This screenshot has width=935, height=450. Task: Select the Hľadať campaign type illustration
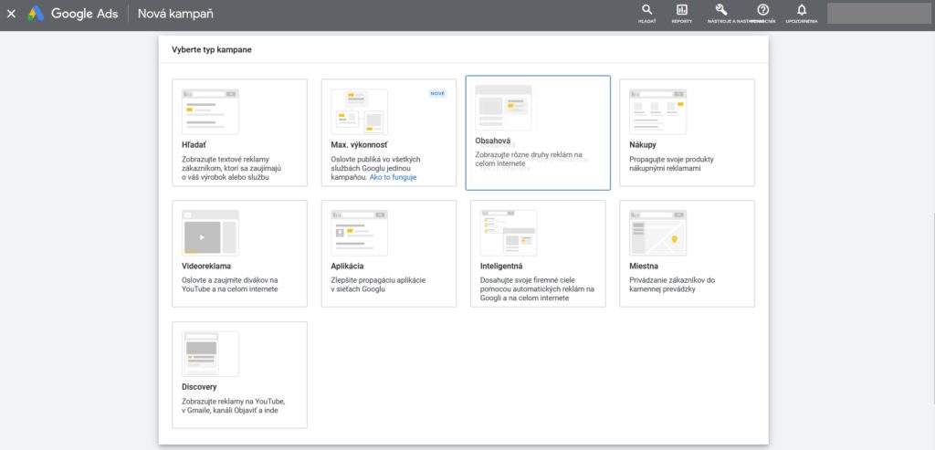pyautogui.click(x=210, y=111)
